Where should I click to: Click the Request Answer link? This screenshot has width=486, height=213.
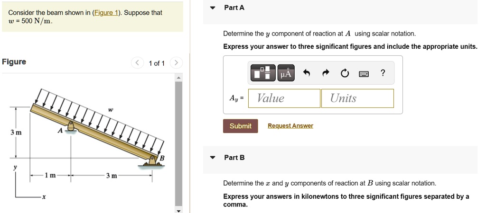(x=290, y=126)
